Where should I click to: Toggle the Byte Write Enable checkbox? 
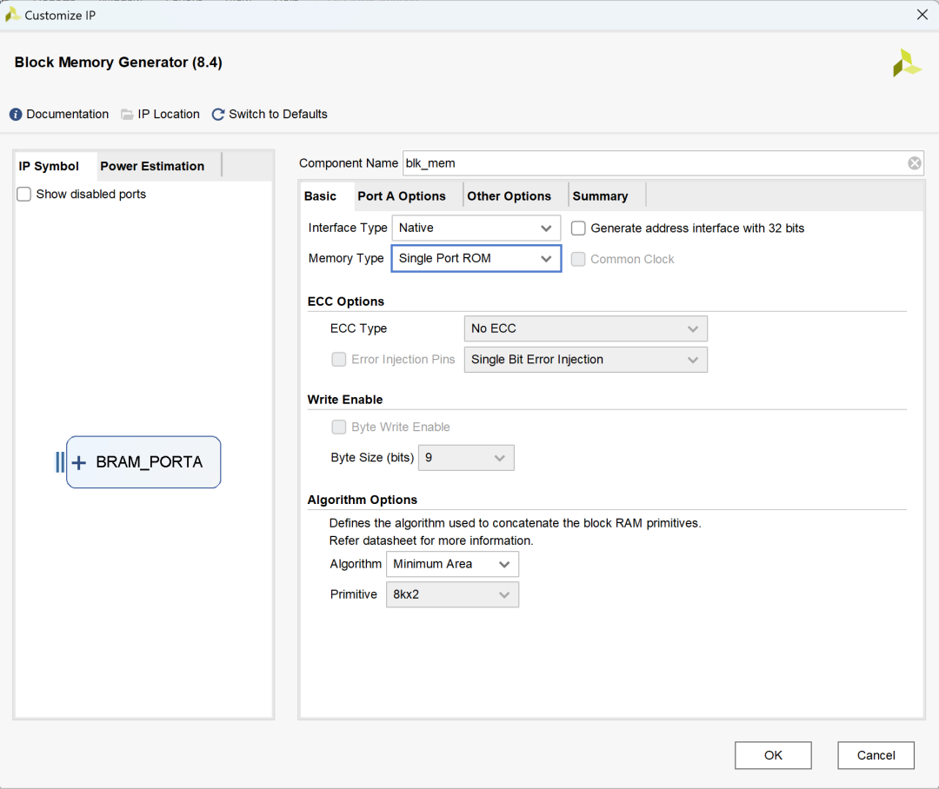(x=339, y=428)
